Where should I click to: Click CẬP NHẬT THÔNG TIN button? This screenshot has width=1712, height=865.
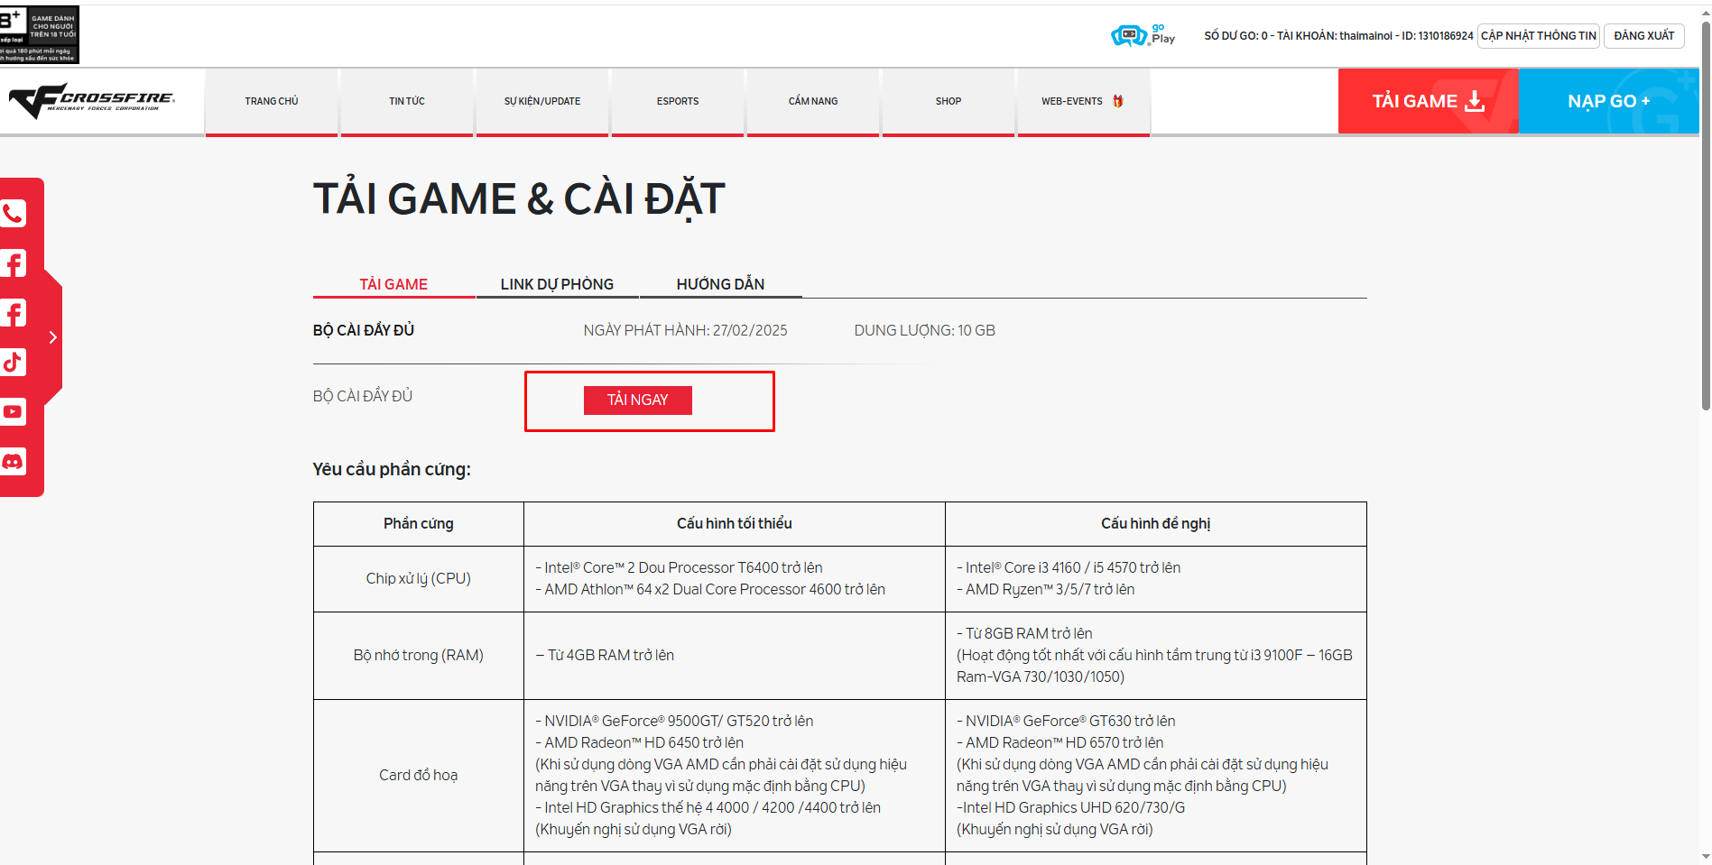[x=1538, y=36]
